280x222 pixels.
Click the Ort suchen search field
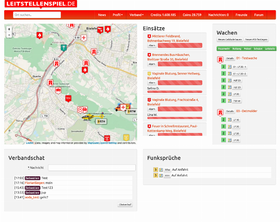pos(37,15)
